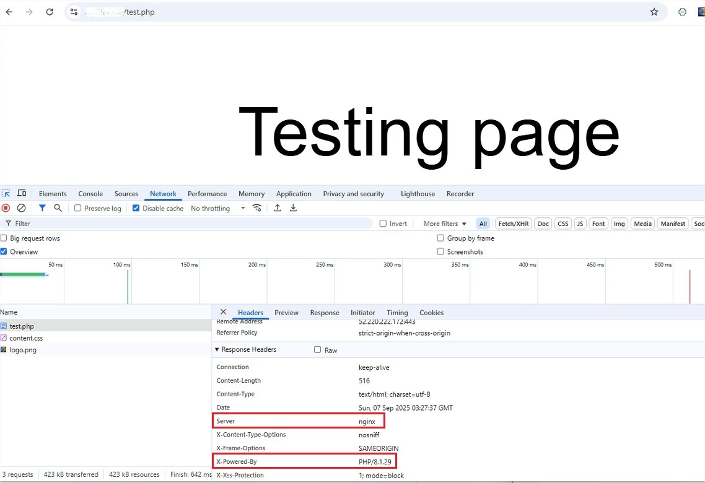Select the Network tab
This screenshot has height=483, width=705.
163,194
